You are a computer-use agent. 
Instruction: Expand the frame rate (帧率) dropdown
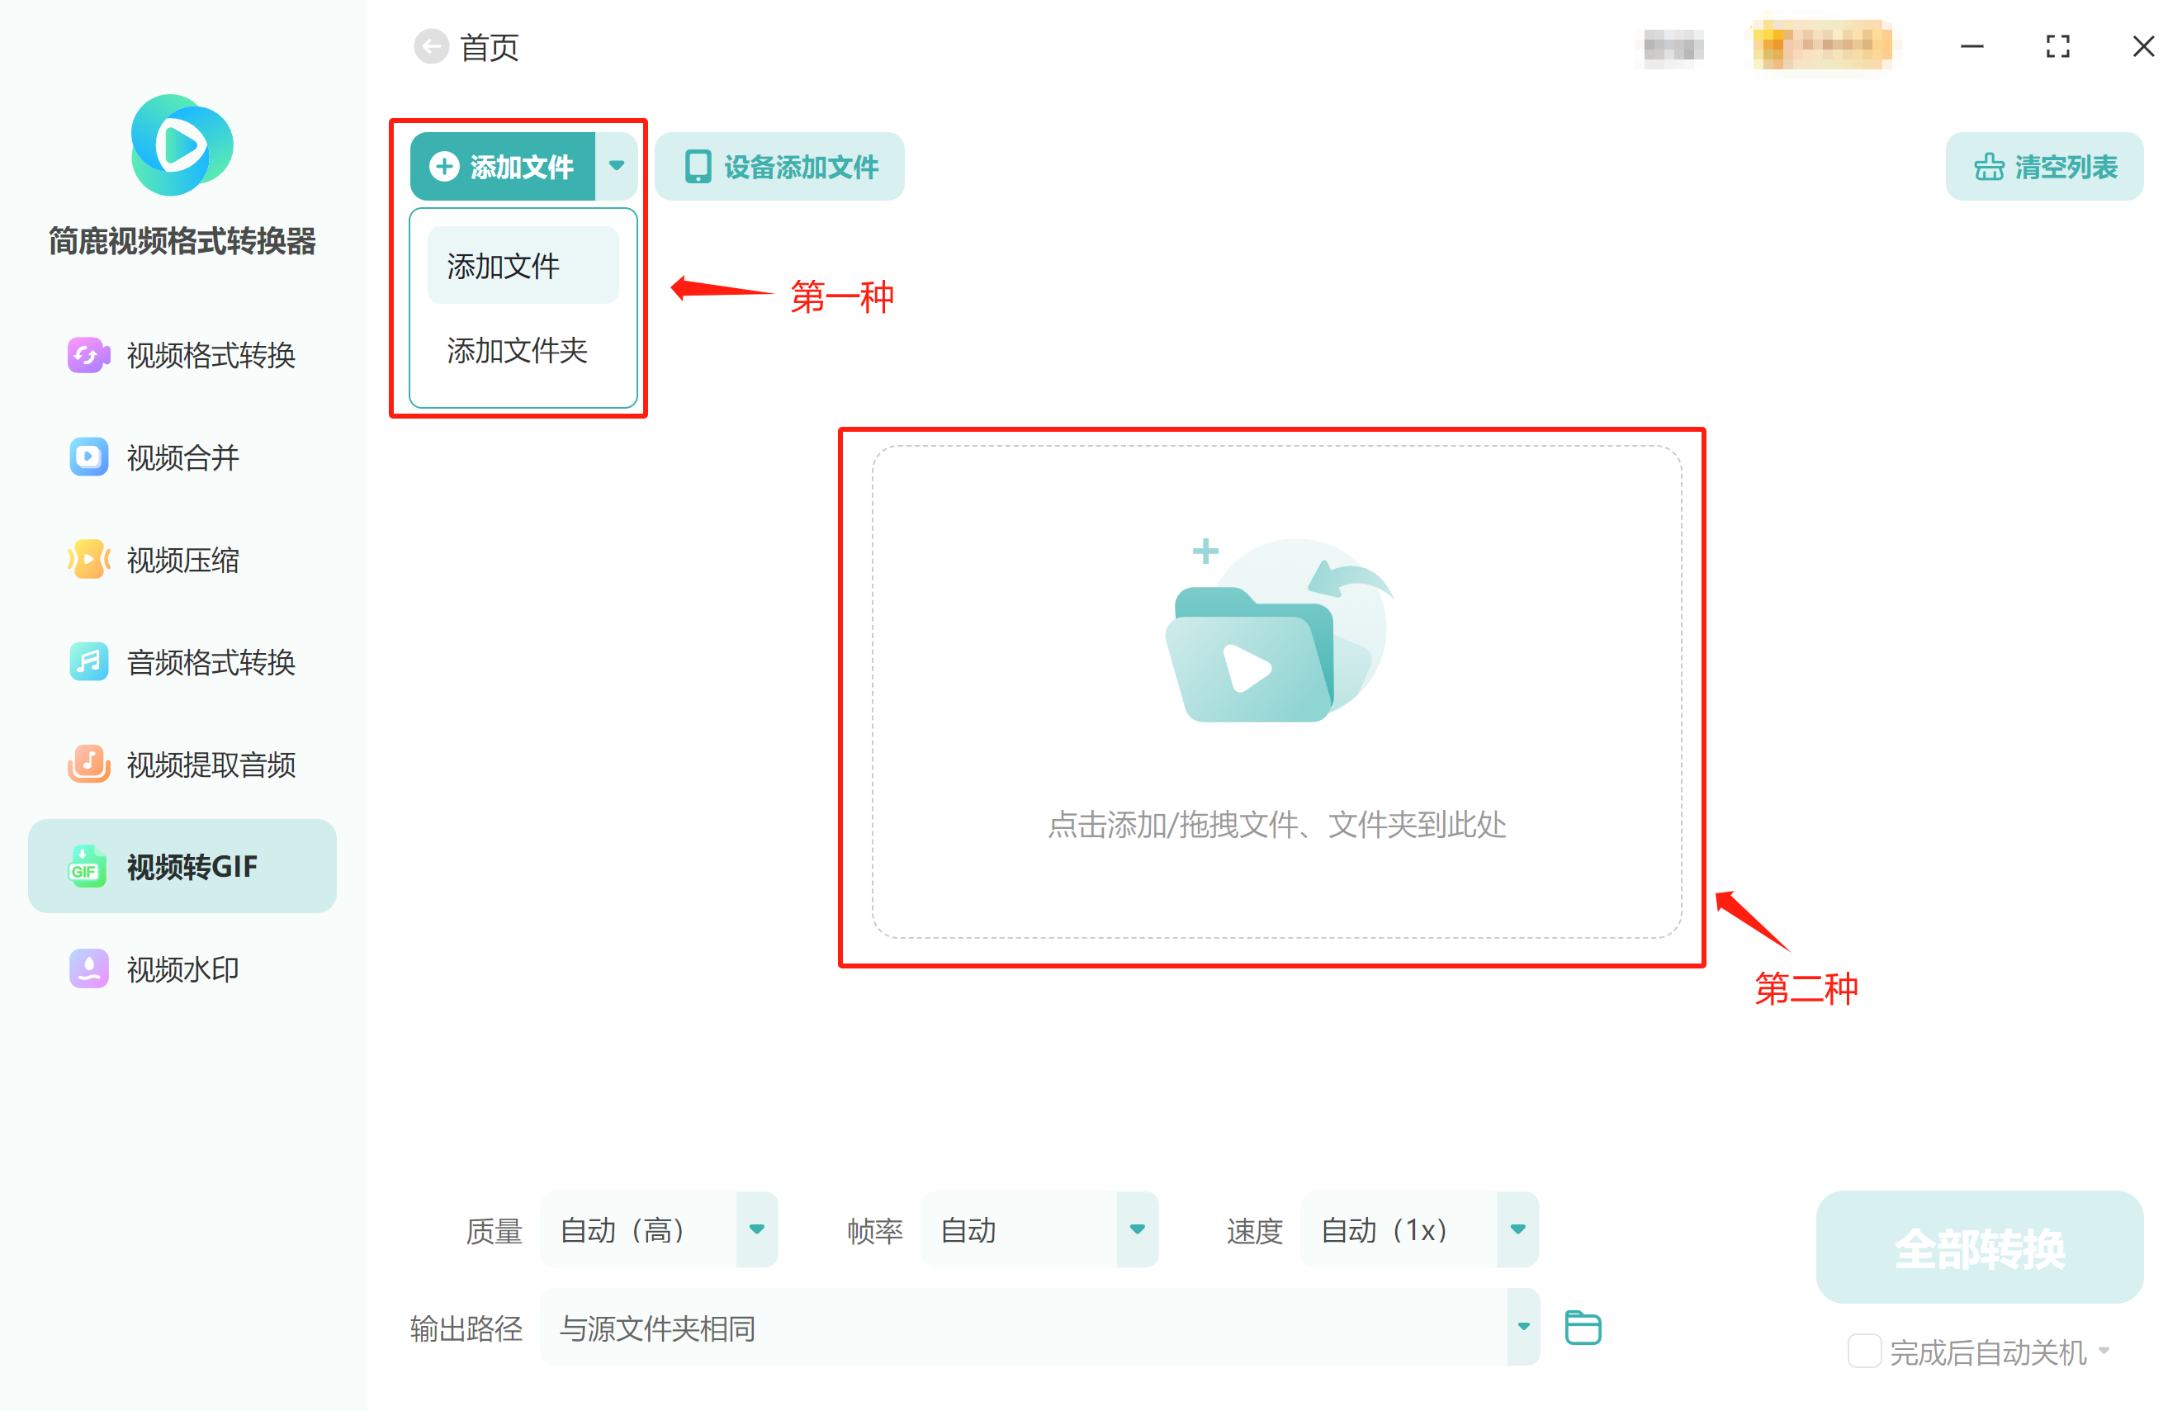[1137, 1229]
